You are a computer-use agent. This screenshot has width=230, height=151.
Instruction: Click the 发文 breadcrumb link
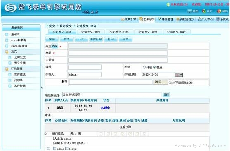52,26
